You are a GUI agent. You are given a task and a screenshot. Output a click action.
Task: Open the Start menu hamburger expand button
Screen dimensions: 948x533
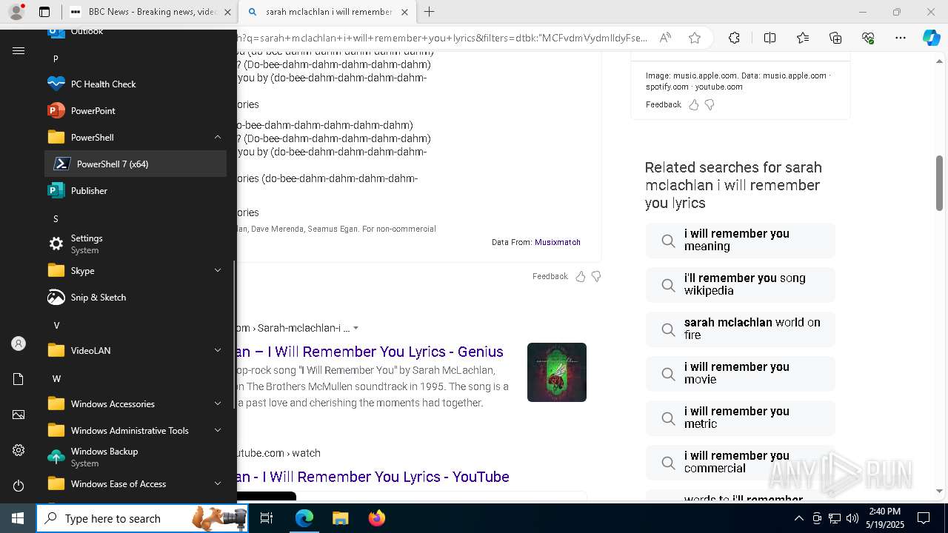(19, 50)
